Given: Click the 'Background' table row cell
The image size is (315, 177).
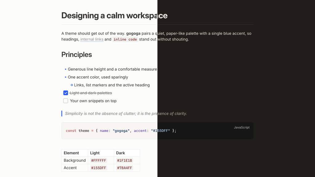Looking at the screenshot, I should click(x=75, y=160).
